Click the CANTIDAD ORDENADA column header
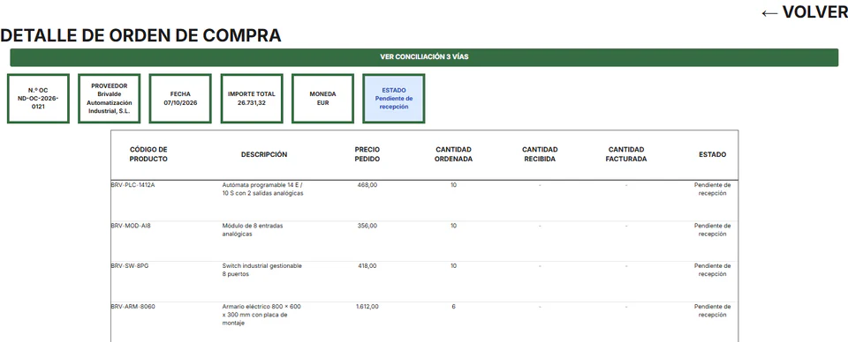This screenshot has height=342, width=848. pyautogui.click(x=453, y=154)
